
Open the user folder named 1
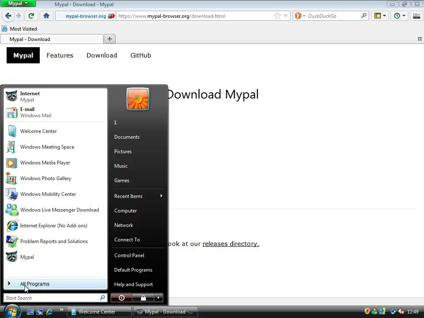[x=138, y=123]
